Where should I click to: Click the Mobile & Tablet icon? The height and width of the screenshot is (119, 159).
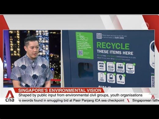pos(102,77)
